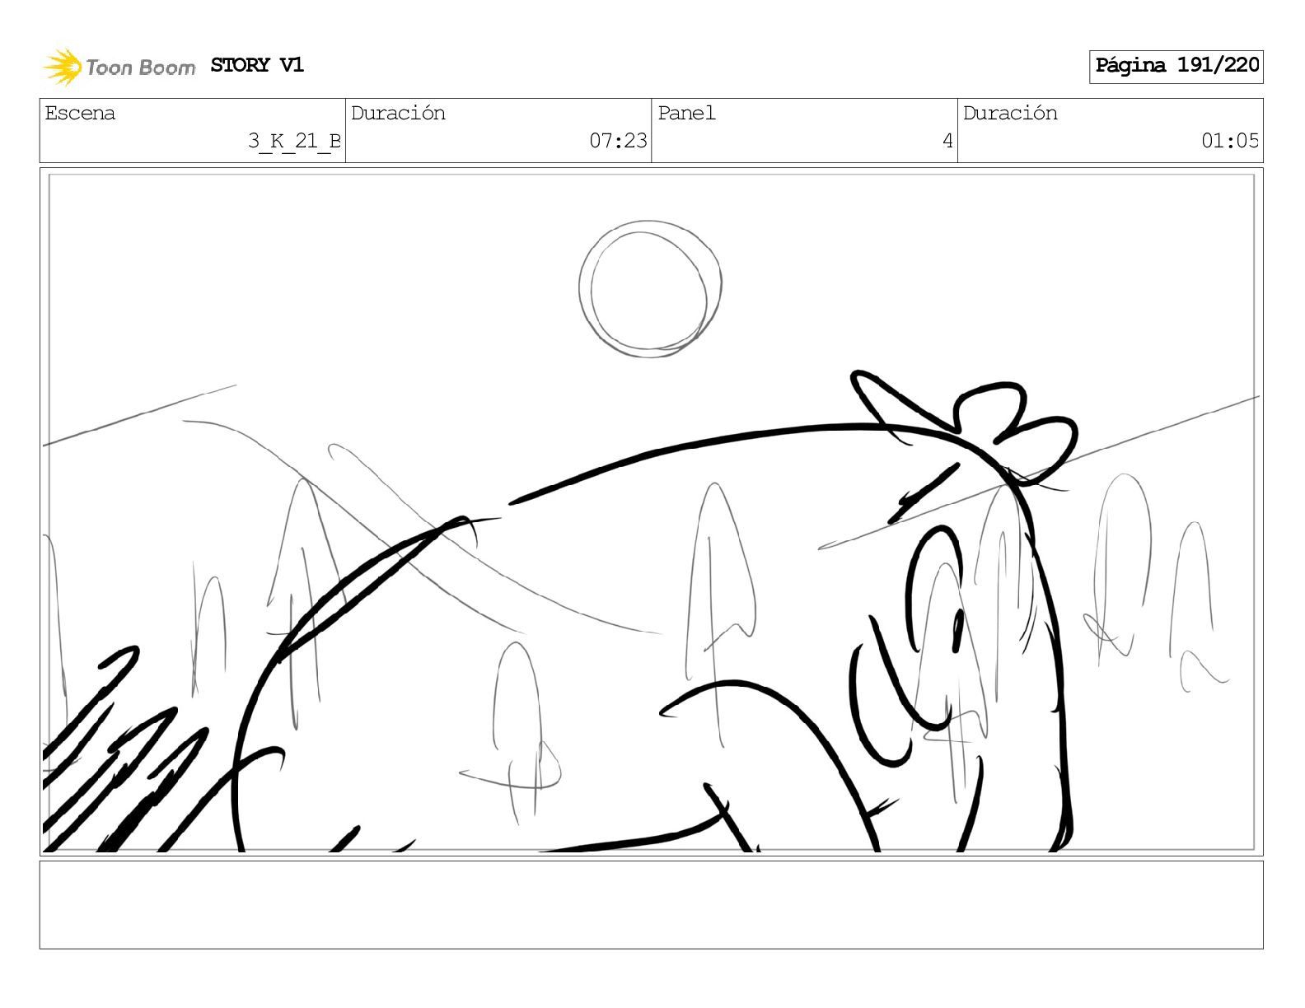Click the empty notes box below panel
This screenshot has height=1008, width=1305.
652,905
